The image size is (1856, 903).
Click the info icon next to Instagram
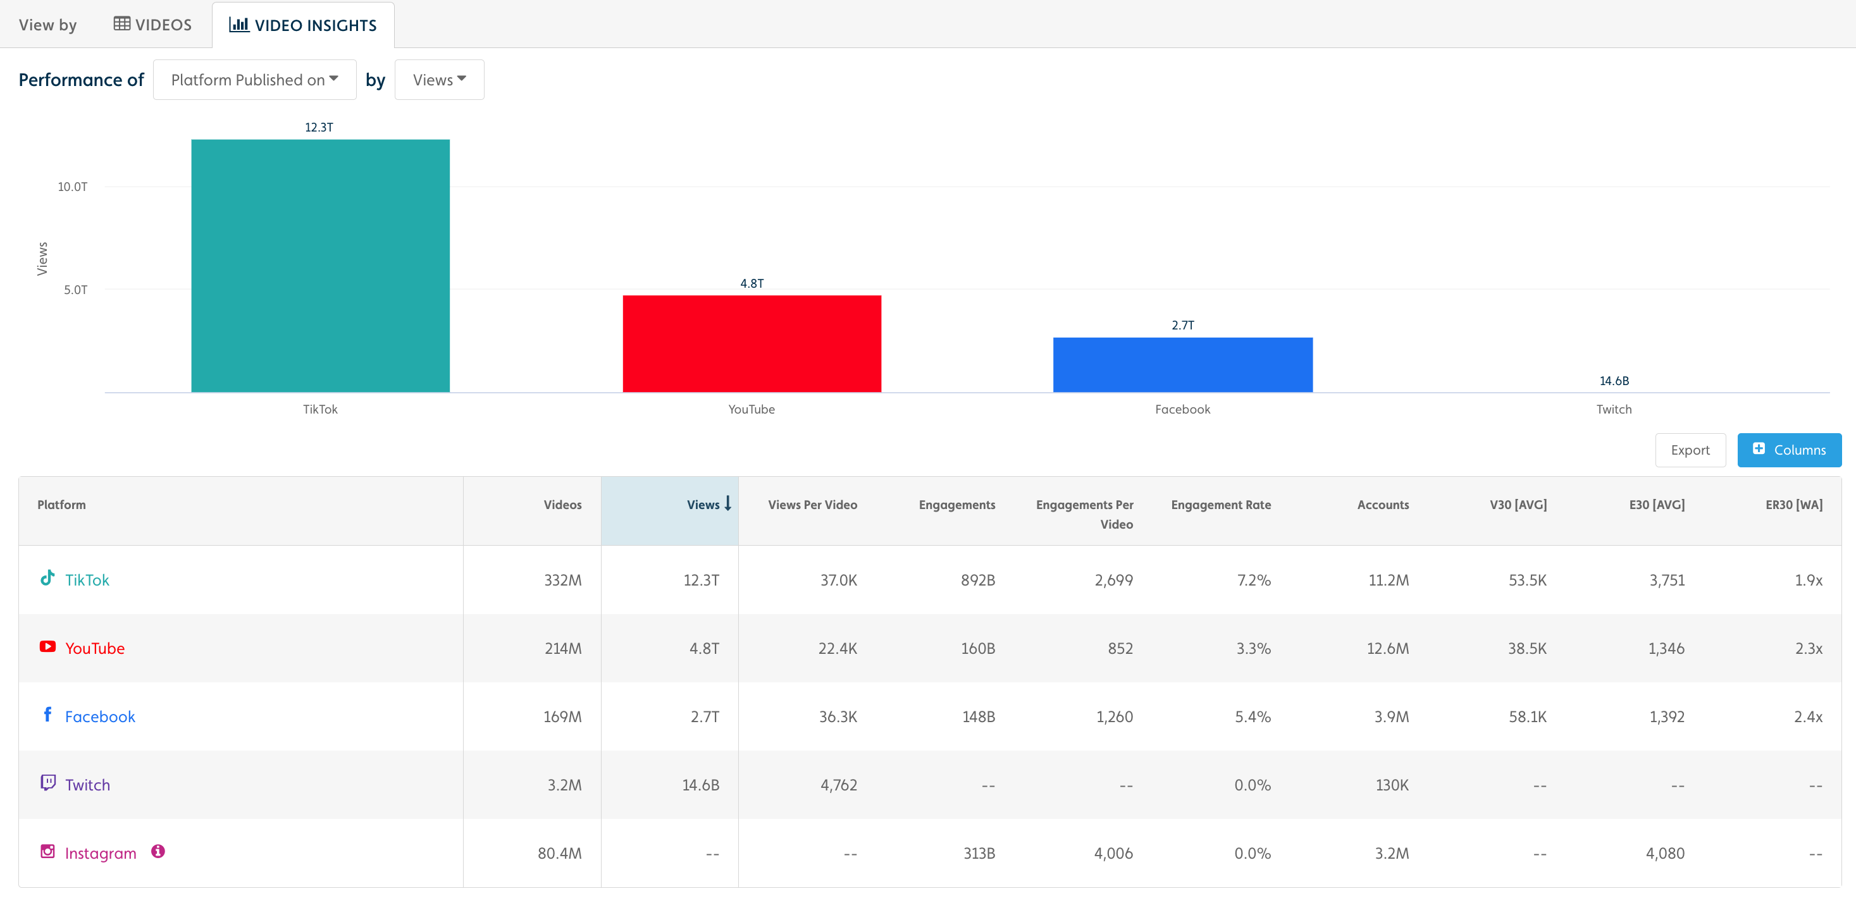pos(158,851)
